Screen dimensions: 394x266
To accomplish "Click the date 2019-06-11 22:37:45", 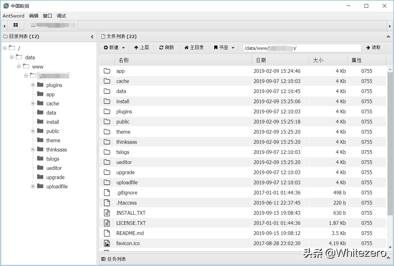I will pyautogui.click(x=277, y=203).
